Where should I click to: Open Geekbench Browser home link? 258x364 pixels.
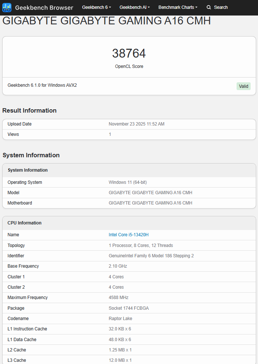click(44, 7)
